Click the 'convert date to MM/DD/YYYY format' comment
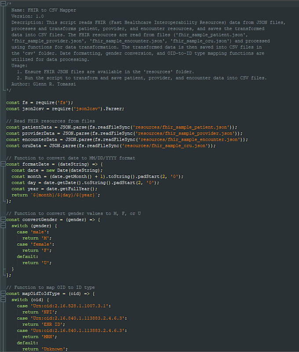 [71, 158]
